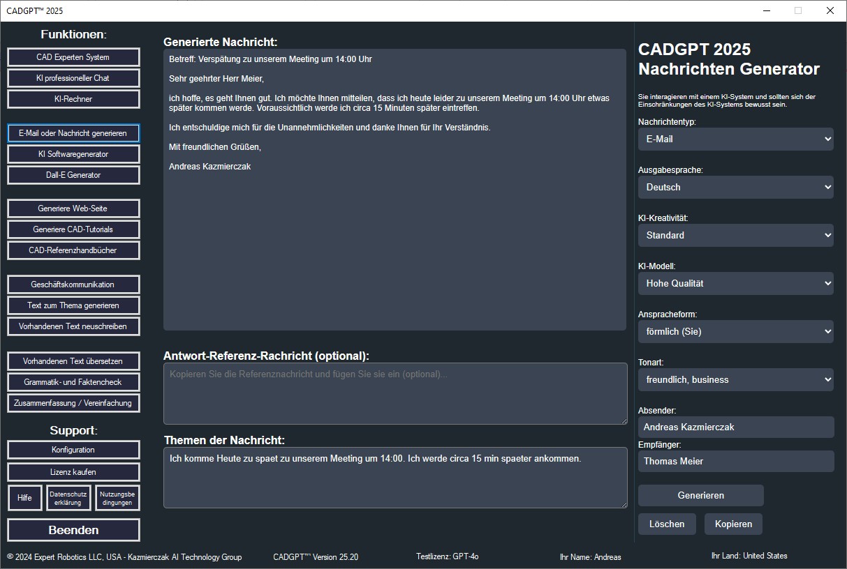The image size is (847, 569).
Task: Open the Hilfe button
Action: click(25, 498)
